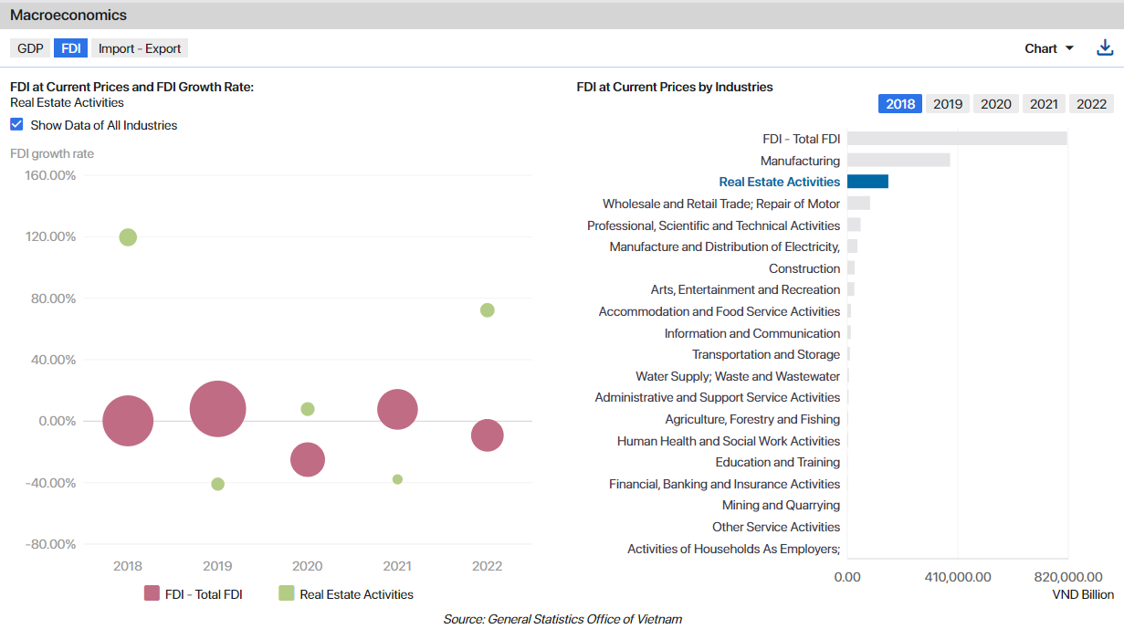Viewport: 1124px width, 629px height.
Task: Click Real Estate Activities legend swatch
Action: click(x=287, y=594)
